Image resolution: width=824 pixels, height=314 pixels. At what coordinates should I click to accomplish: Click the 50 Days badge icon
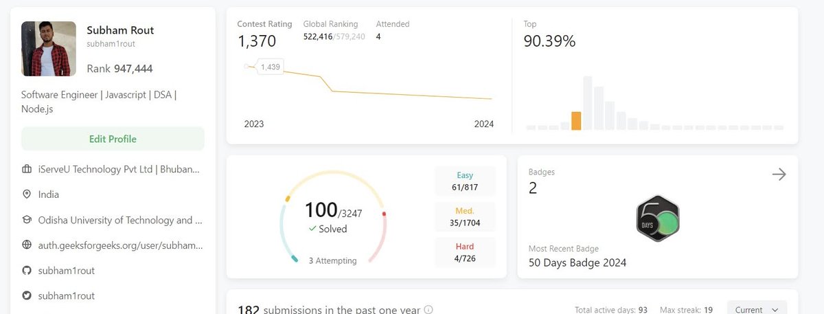(658, 218)
